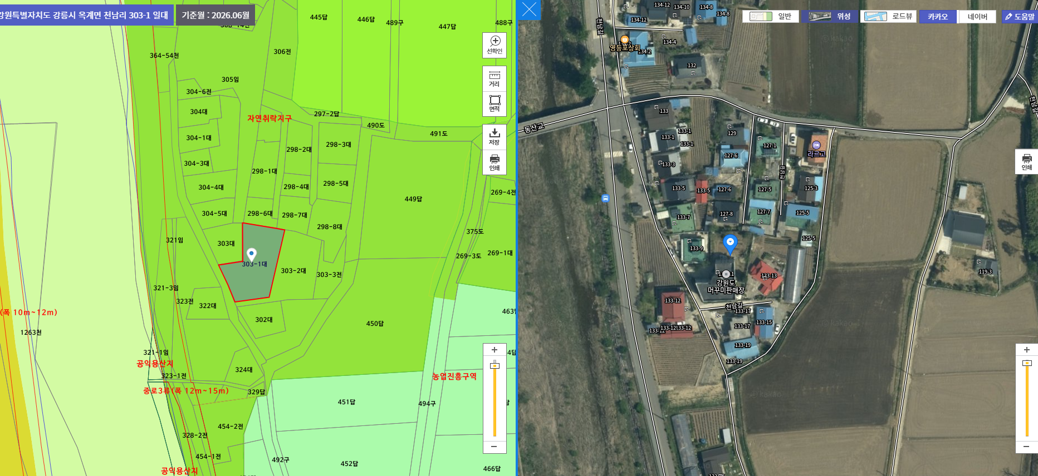
Task: Click the 324대 parcel label
Action: pyautogui.click(x=244, y=370)
